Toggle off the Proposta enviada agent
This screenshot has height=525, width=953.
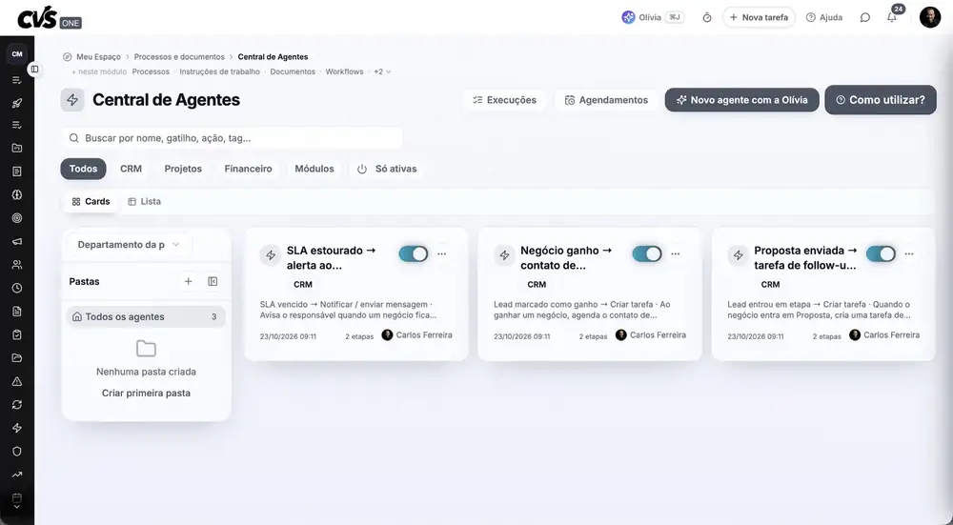click(x=881, y=254)
